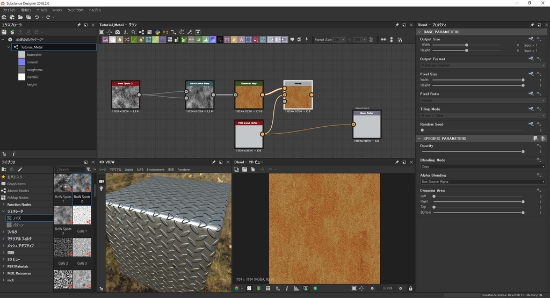This screenshot has width=550, height=298.
Task: Click the open folder icon in main toolbar
Action: tap(20, 17)
